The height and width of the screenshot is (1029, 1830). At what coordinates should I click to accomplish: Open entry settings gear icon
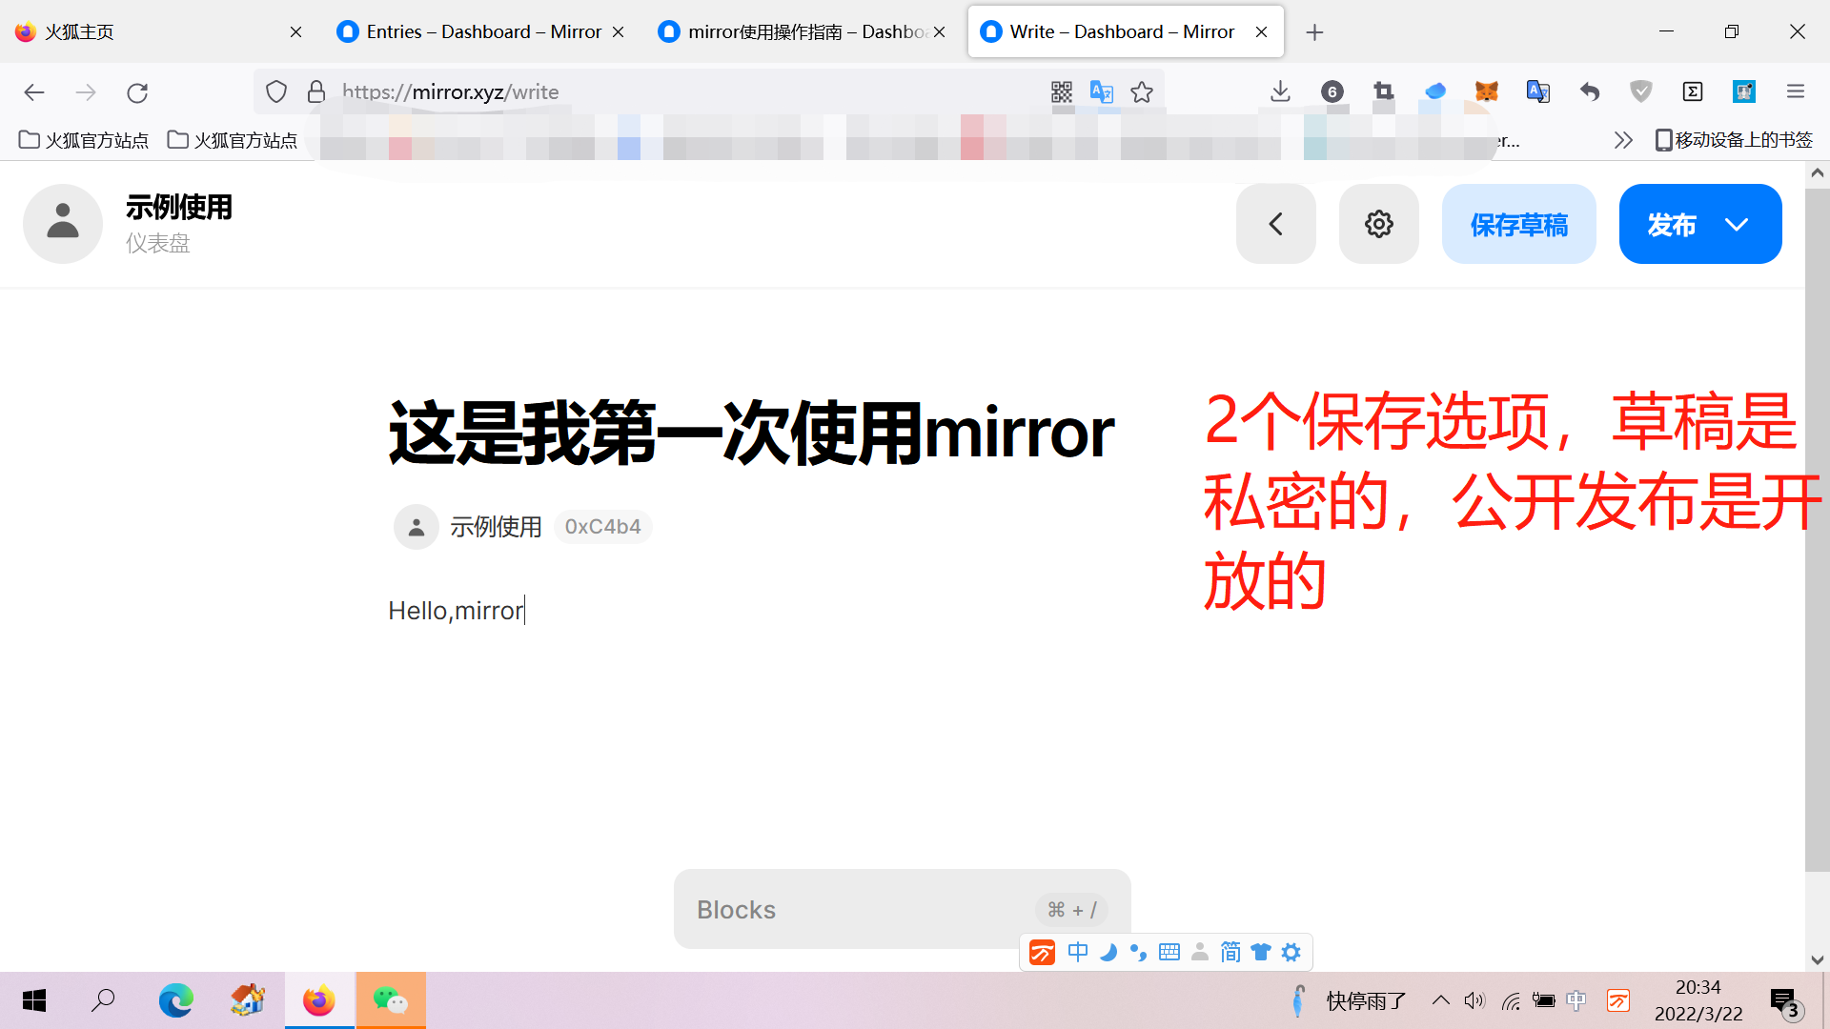pyautogui.click(x=1378, y=224)
